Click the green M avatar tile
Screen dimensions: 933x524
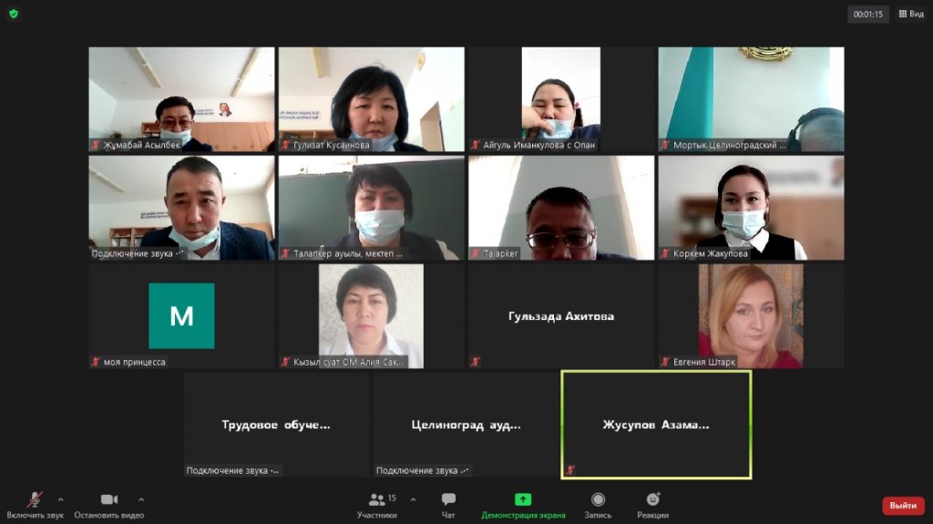181,316
